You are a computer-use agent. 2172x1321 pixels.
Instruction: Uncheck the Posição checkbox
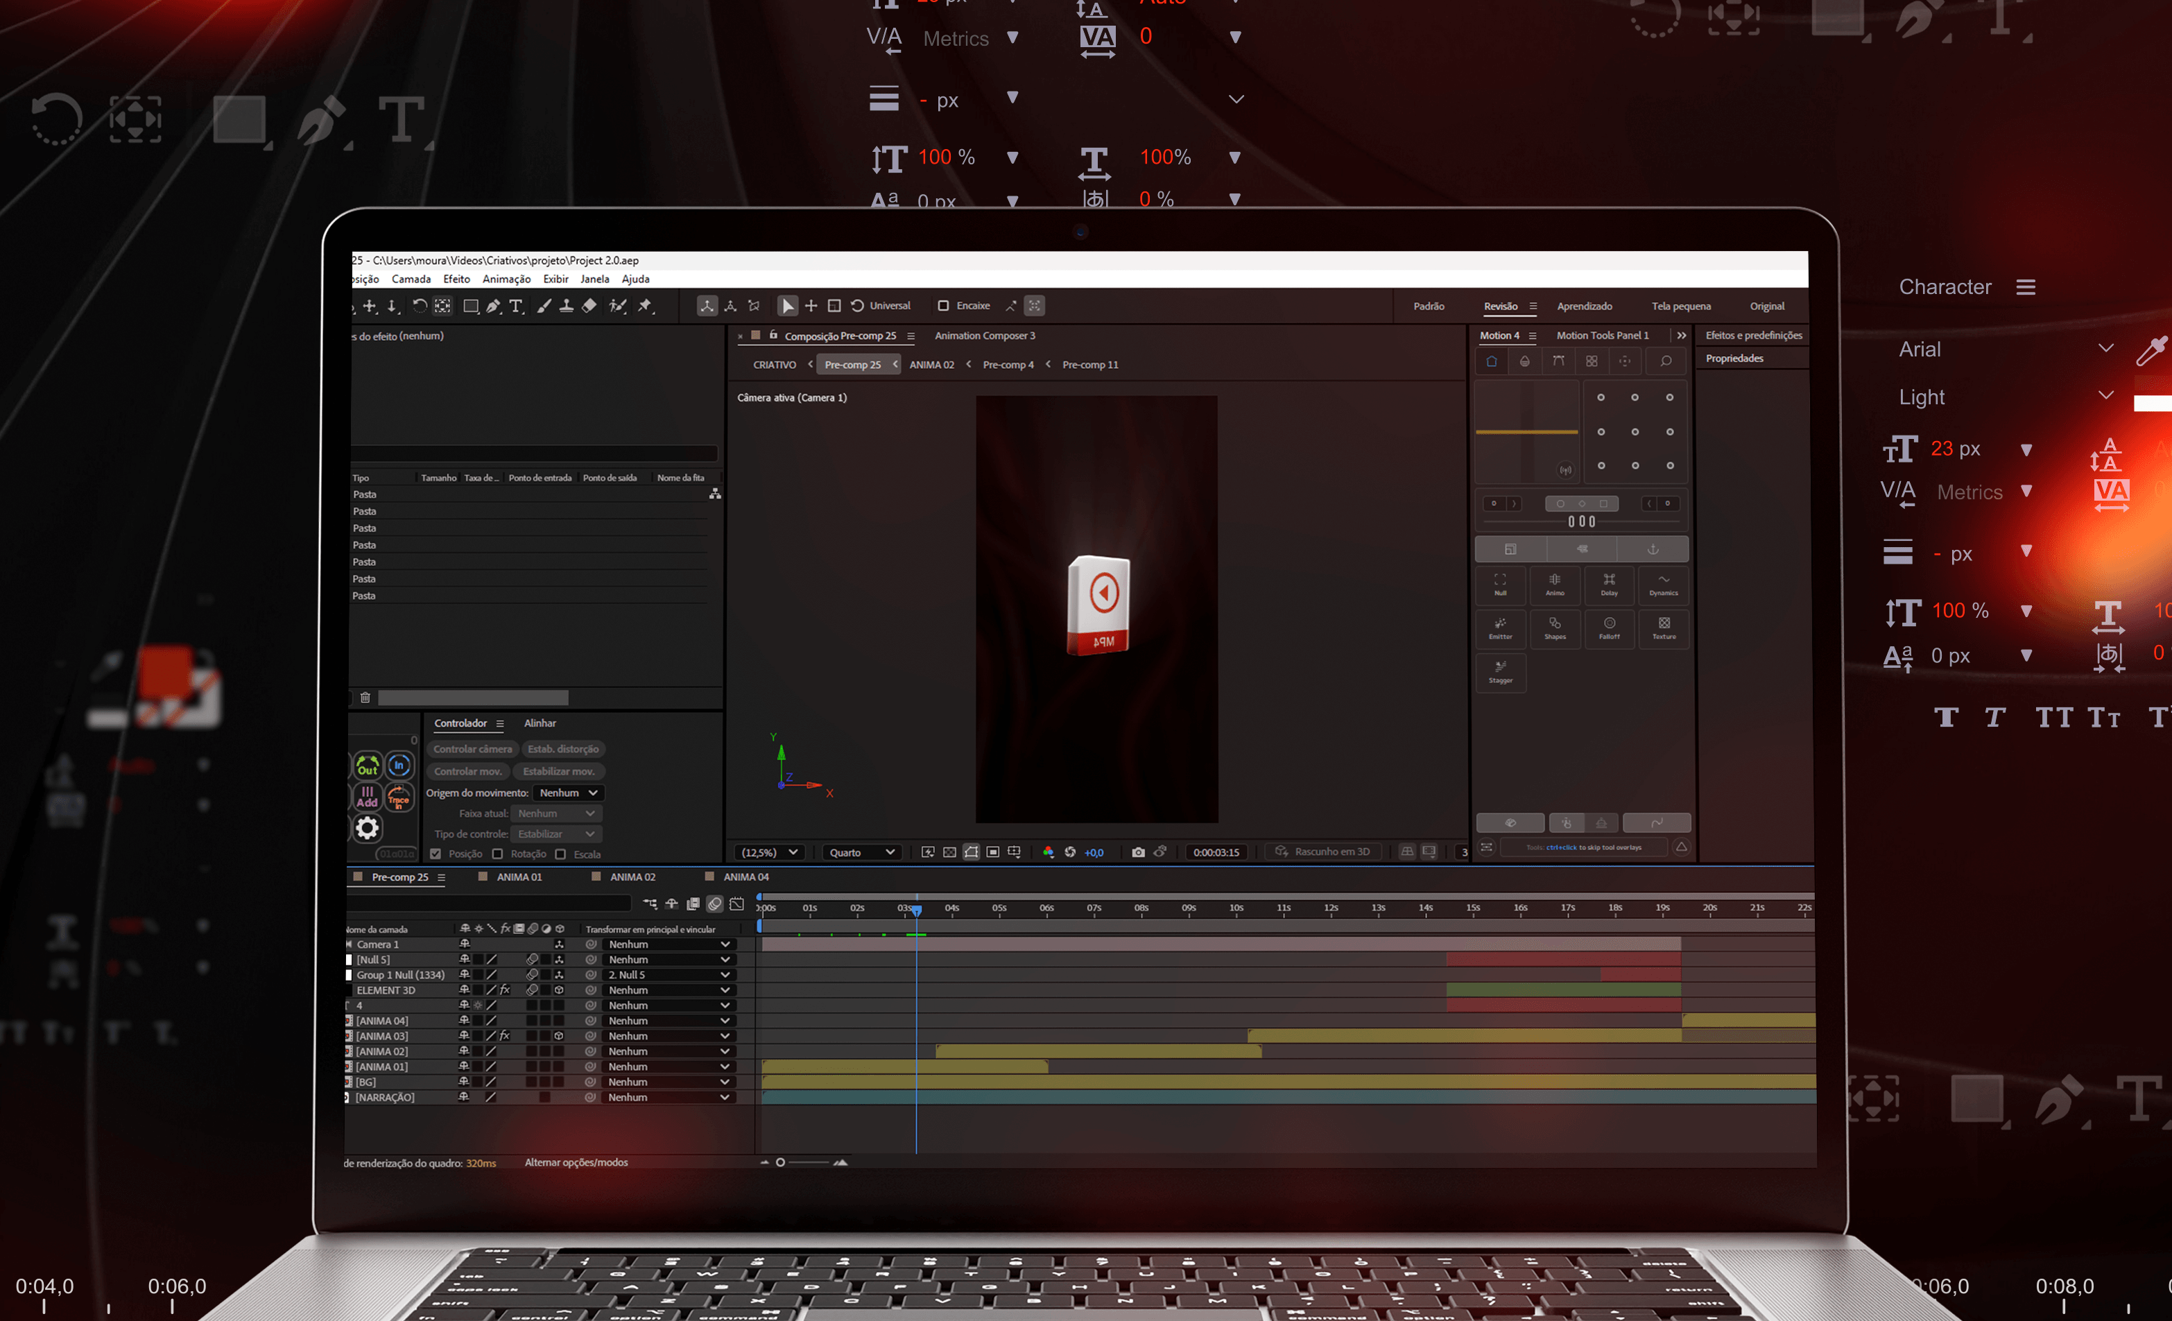click(x=436, y=853)
